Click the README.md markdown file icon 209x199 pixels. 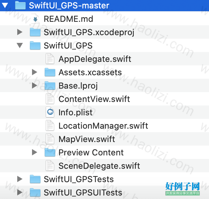(35, 19)
